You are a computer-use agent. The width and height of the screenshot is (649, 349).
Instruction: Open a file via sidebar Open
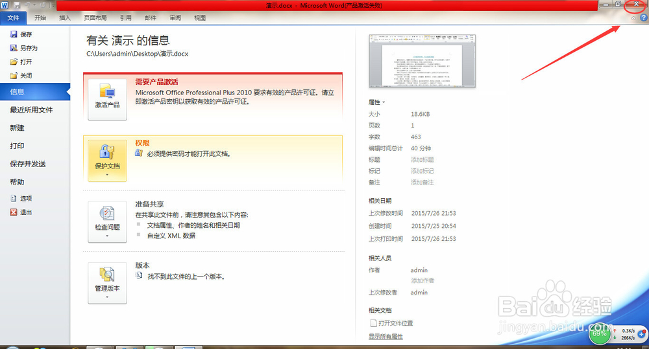21,62
